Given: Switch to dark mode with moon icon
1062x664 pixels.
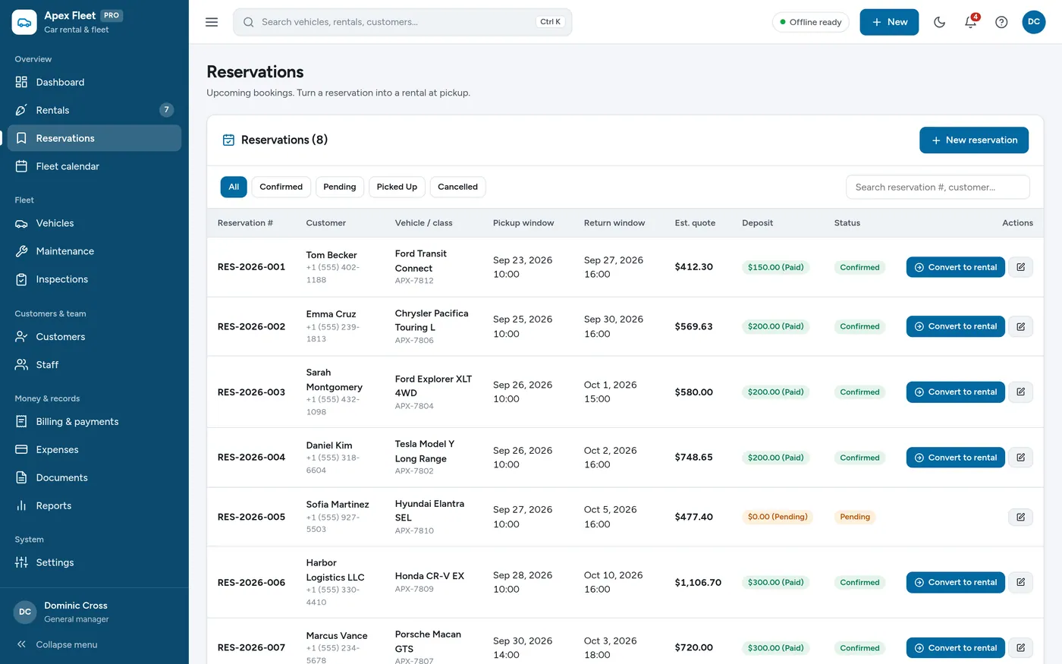Looking at the screenshot, I should click(x=939, y=22).
